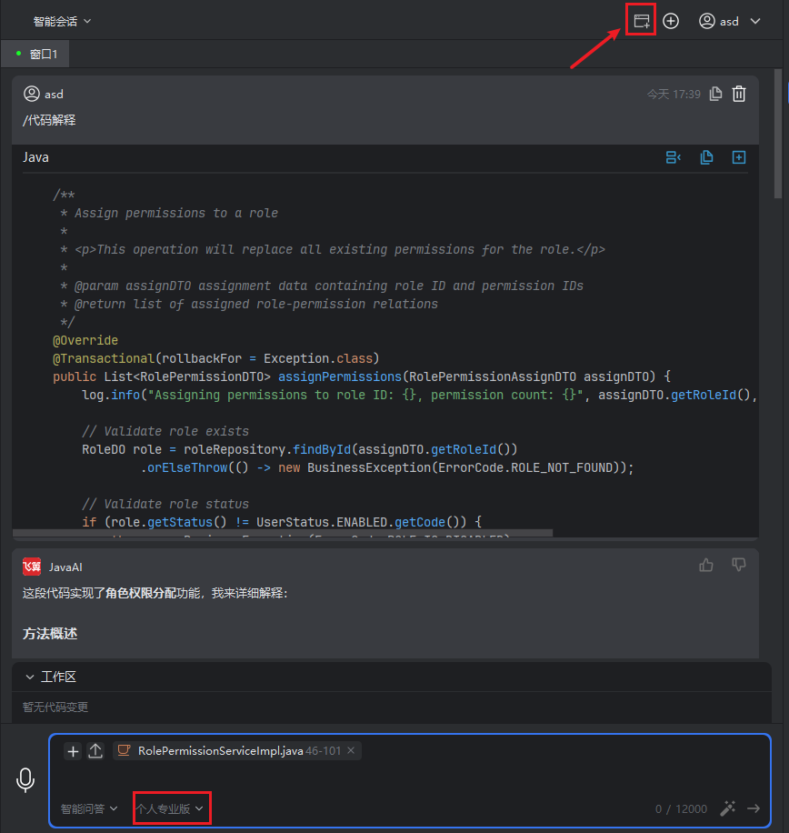Remove the RolePermissionServiceImpl.java attachment

[x=351, y=750]
